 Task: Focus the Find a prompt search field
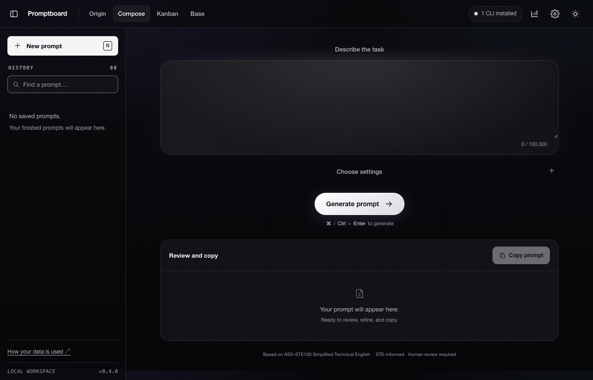click(x=63, y=84)
